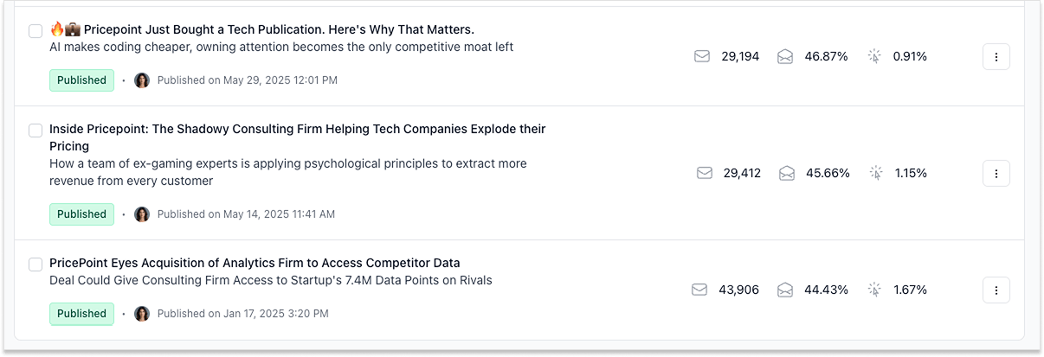
Task: Open more options for May 29 post
Action: click(x=996, y=56)
